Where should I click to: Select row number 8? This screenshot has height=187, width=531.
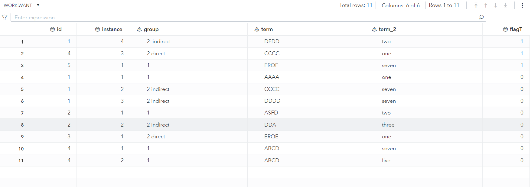pyautogui.click(x=22, y=125)
